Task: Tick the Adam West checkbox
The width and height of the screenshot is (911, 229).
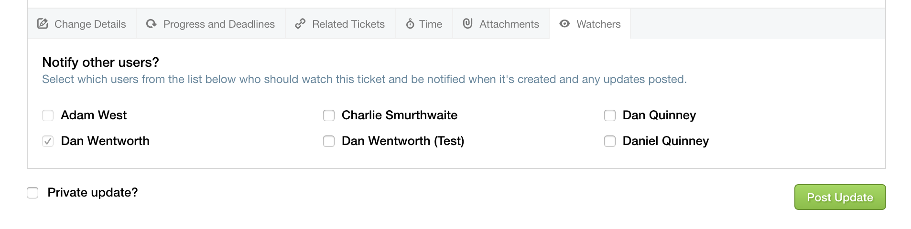Action: [48, 115]
